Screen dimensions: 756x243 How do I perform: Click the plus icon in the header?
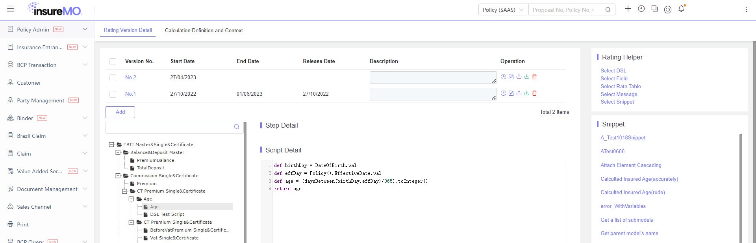pyautogui.click(x=628, y=9)
